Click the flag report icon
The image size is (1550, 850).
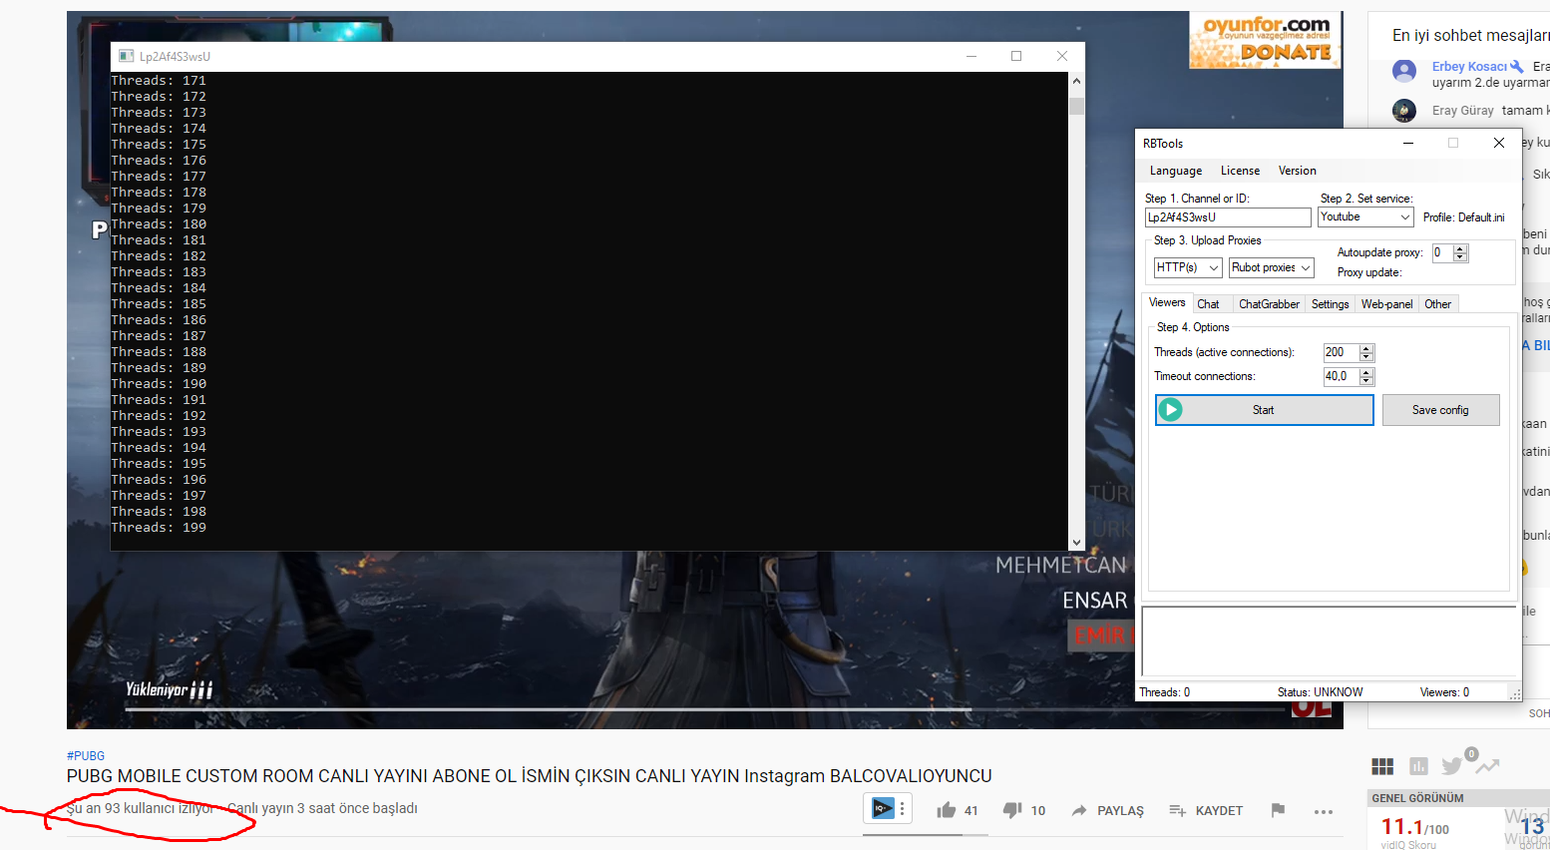pos(1278,810)
